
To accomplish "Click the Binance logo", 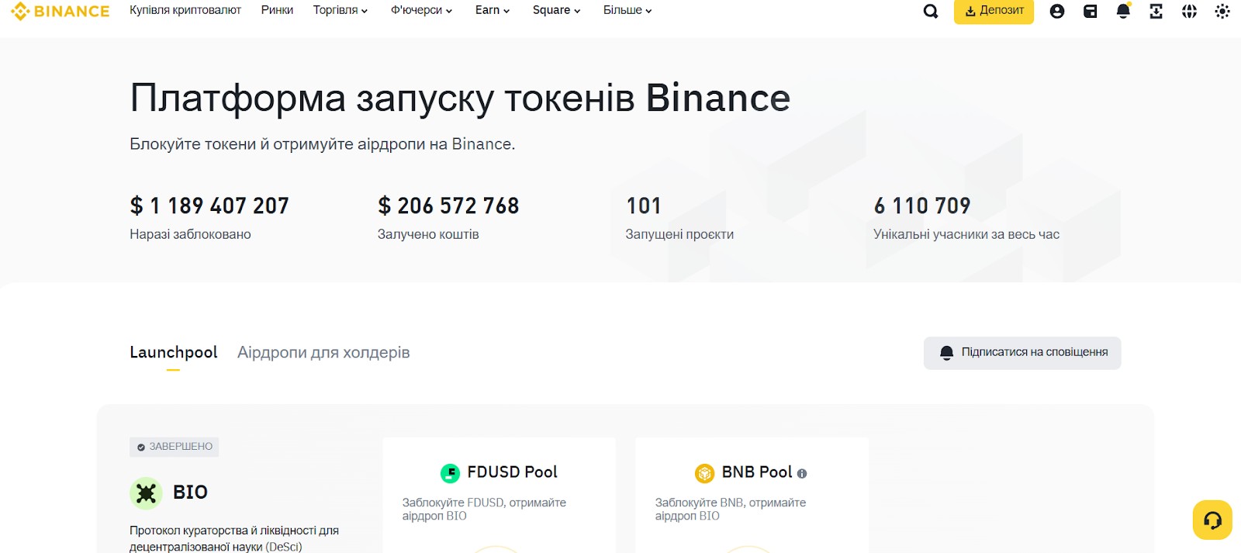I will (x=60, y=11).
